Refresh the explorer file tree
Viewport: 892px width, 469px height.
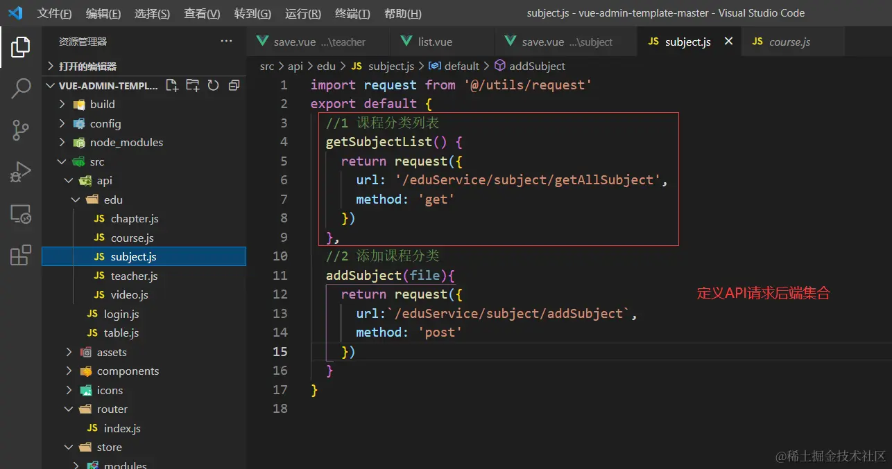click(x=214, y=85)
